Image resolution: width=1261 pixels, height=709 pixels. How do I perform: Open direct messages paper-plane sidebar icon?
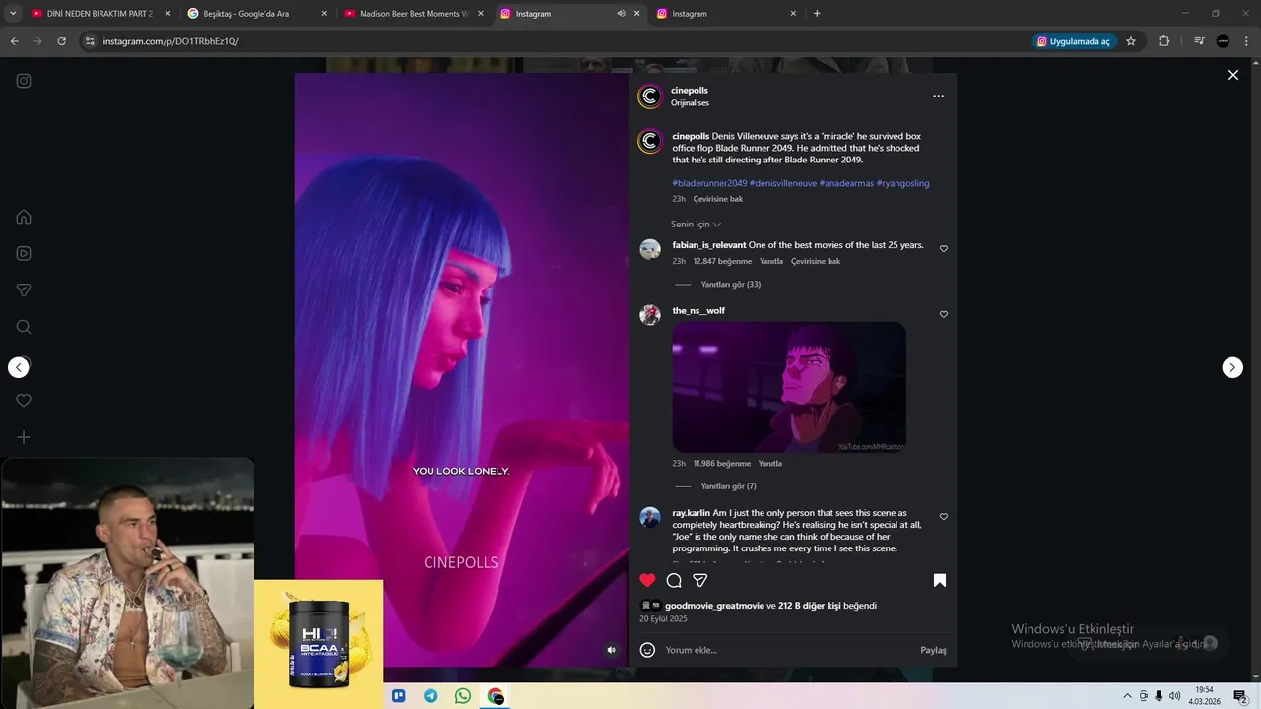pos(24,290)
